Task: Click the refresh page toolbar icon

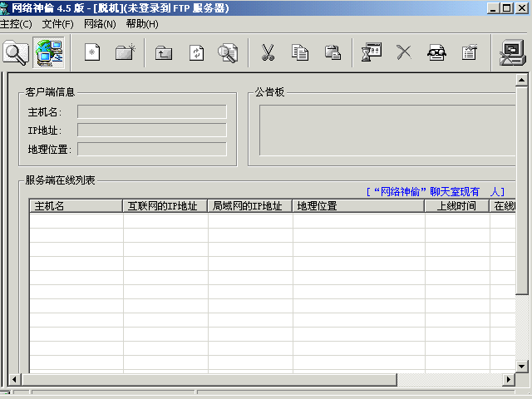Action: click(196, 53)
